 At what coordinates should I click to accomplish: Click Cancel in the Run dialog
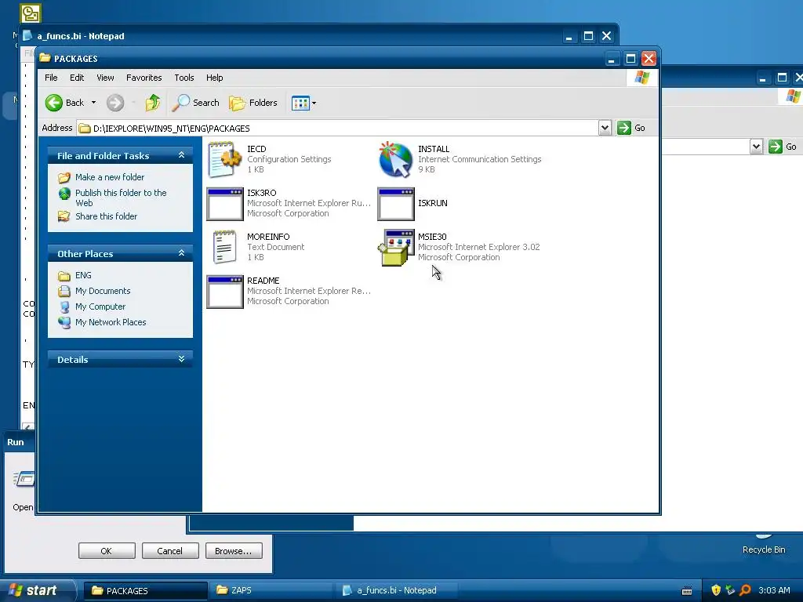pyautogui.click(x=170, y=551)
